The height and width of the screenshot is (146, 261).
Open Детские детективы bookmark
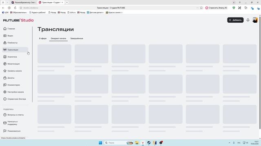click(x=95, y=13)
